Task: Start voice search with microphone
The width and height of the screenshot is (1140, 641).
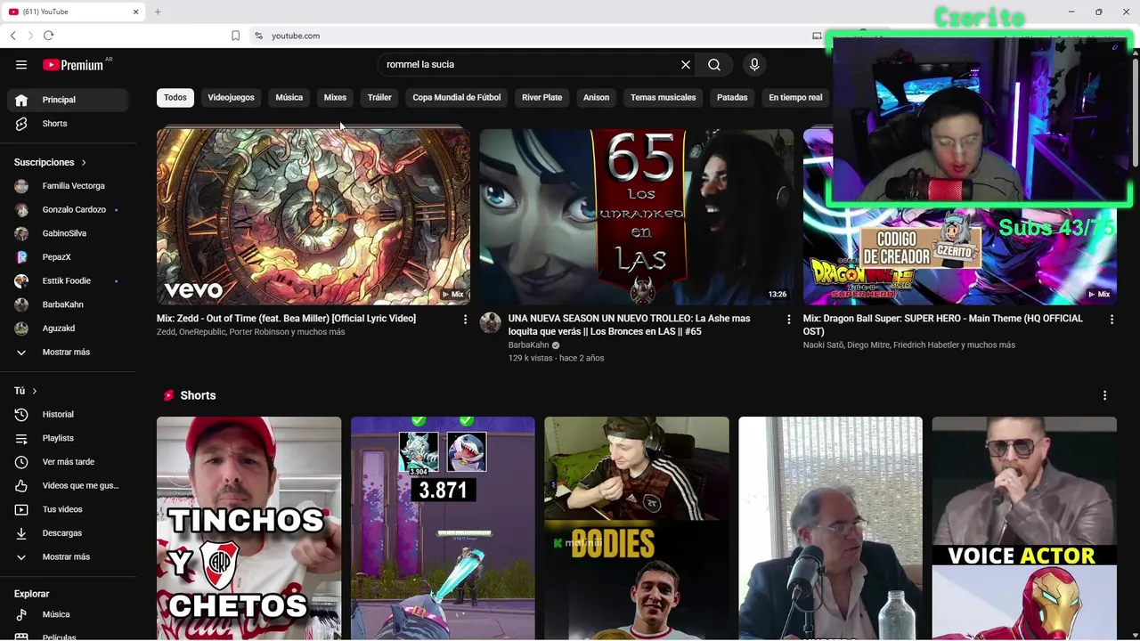Action: 754,64
